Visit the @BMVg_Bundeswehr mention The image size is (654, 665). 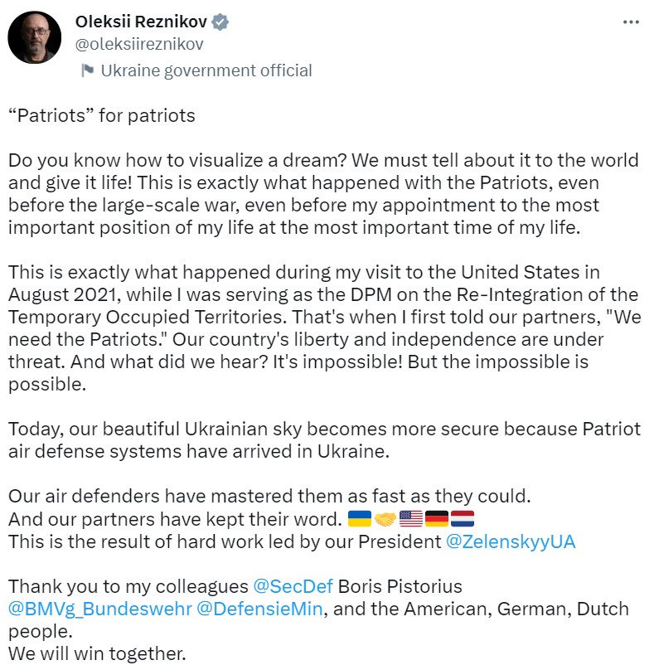(99, 609)
